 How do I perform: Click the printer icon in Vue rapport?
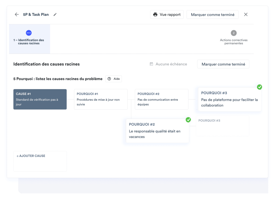[x=155, y=15]
